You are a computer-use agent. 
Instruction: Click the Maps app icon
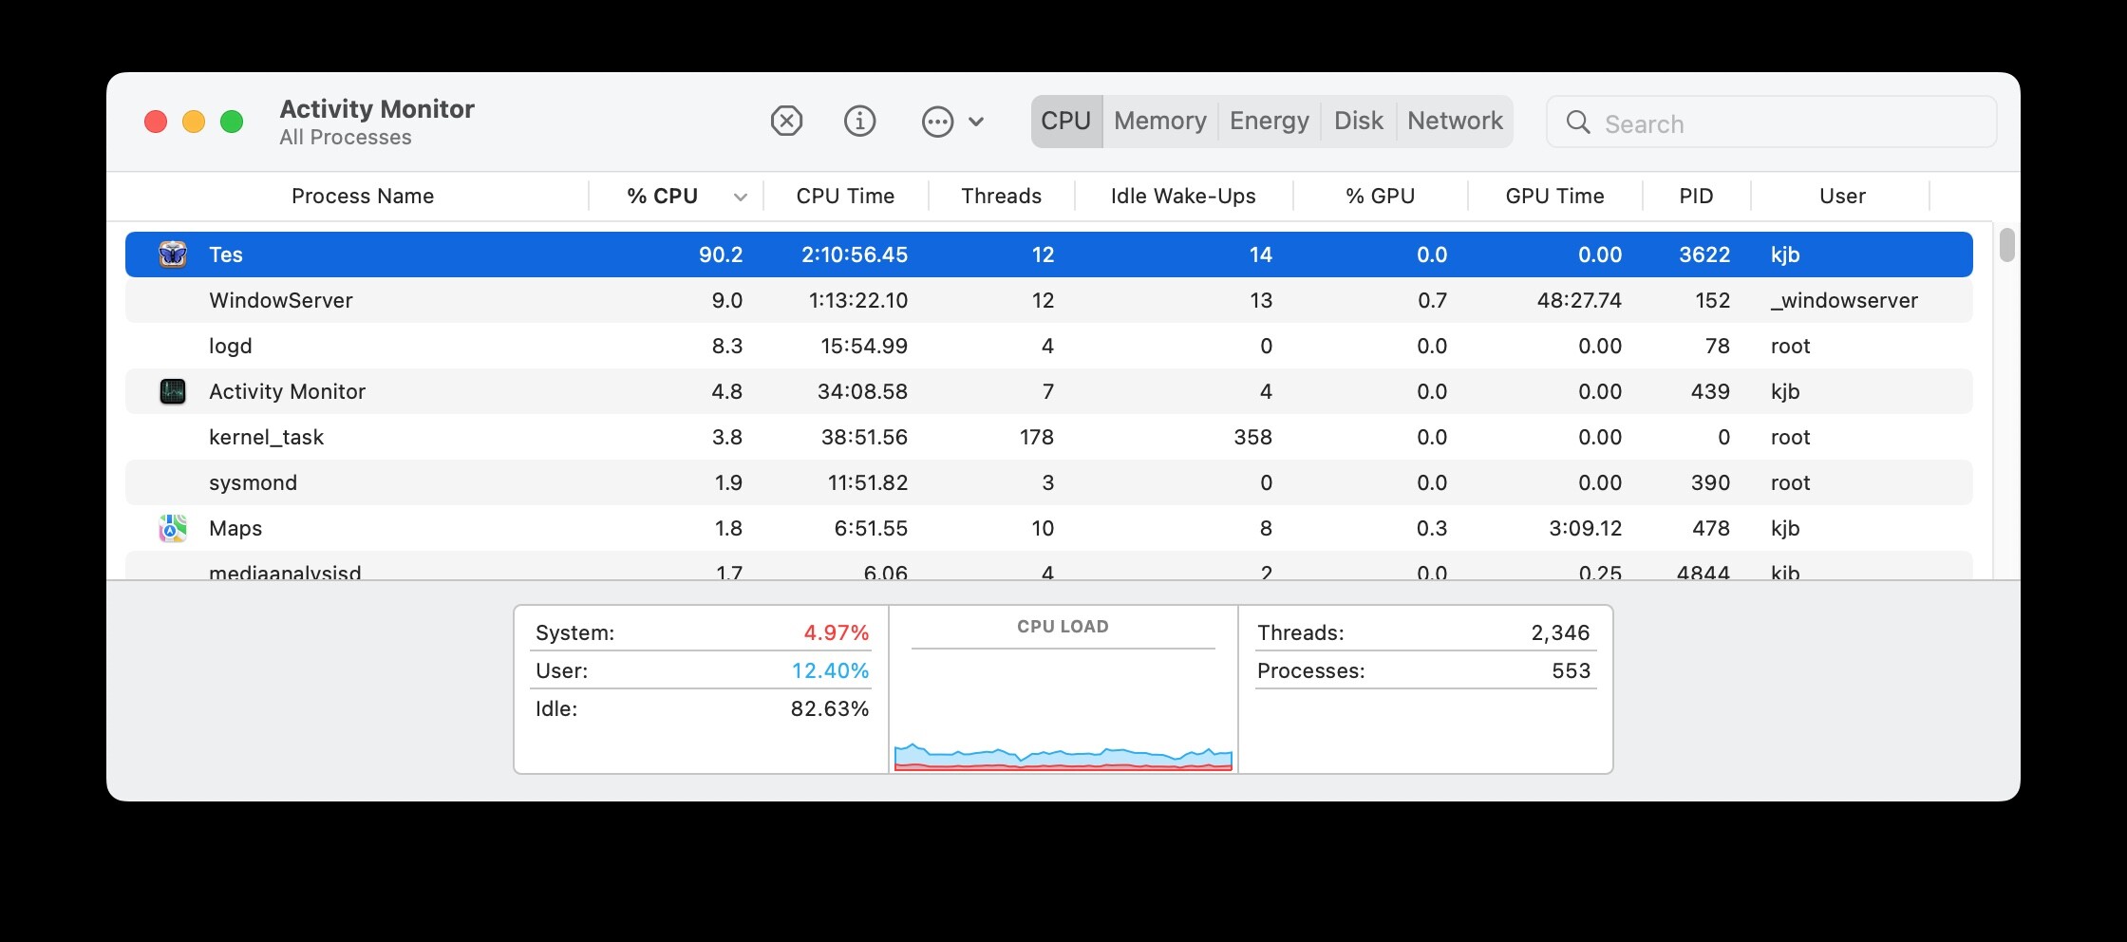(x=173, y=528)
